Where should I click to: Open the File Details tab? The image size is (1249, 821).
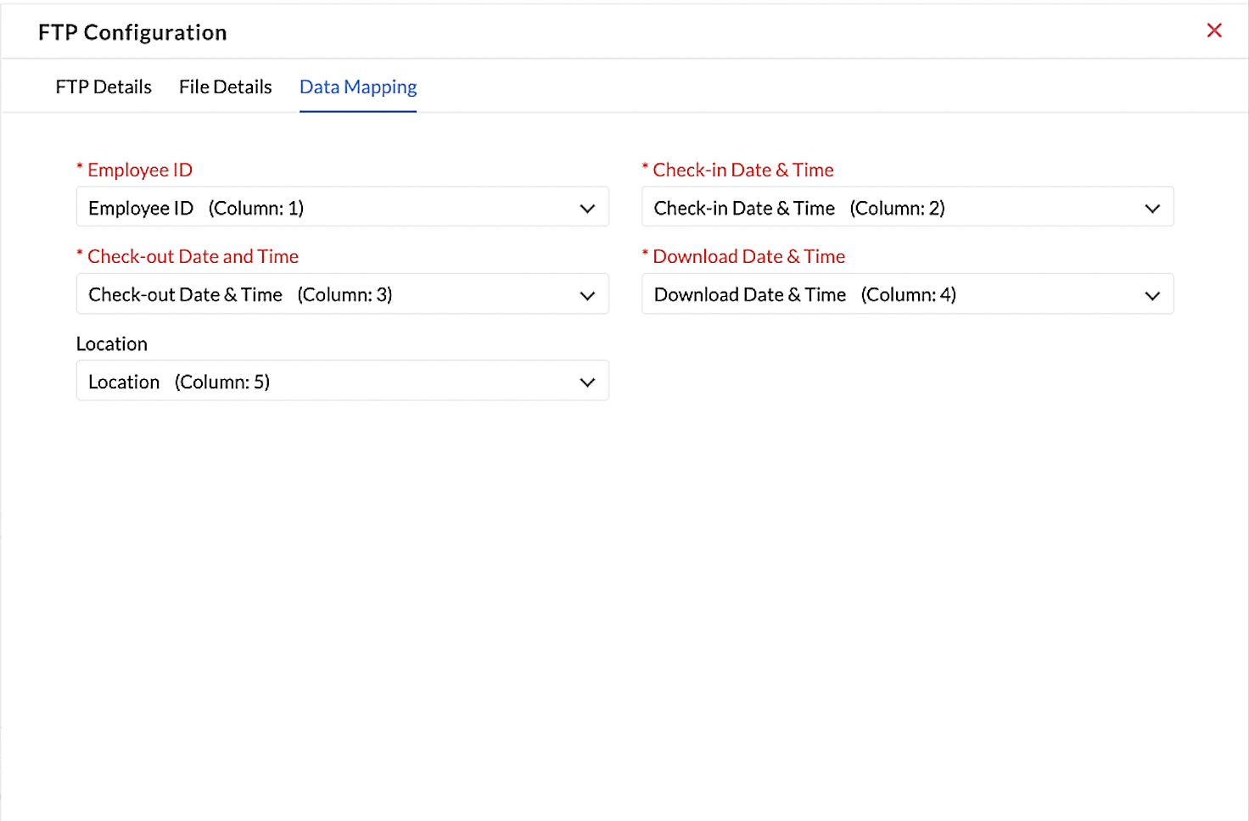(x=226, y=87)
